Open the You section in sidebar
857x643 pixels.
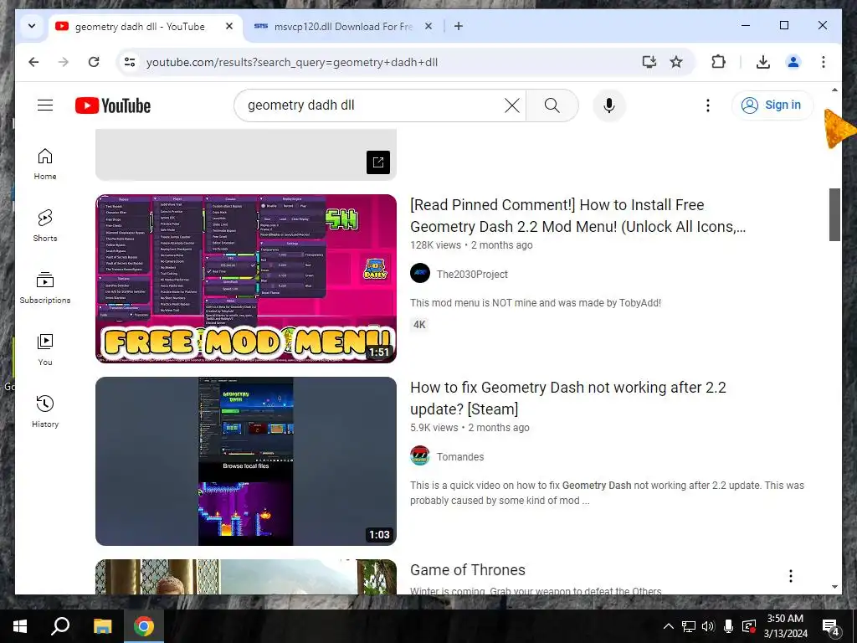[45, 349]
